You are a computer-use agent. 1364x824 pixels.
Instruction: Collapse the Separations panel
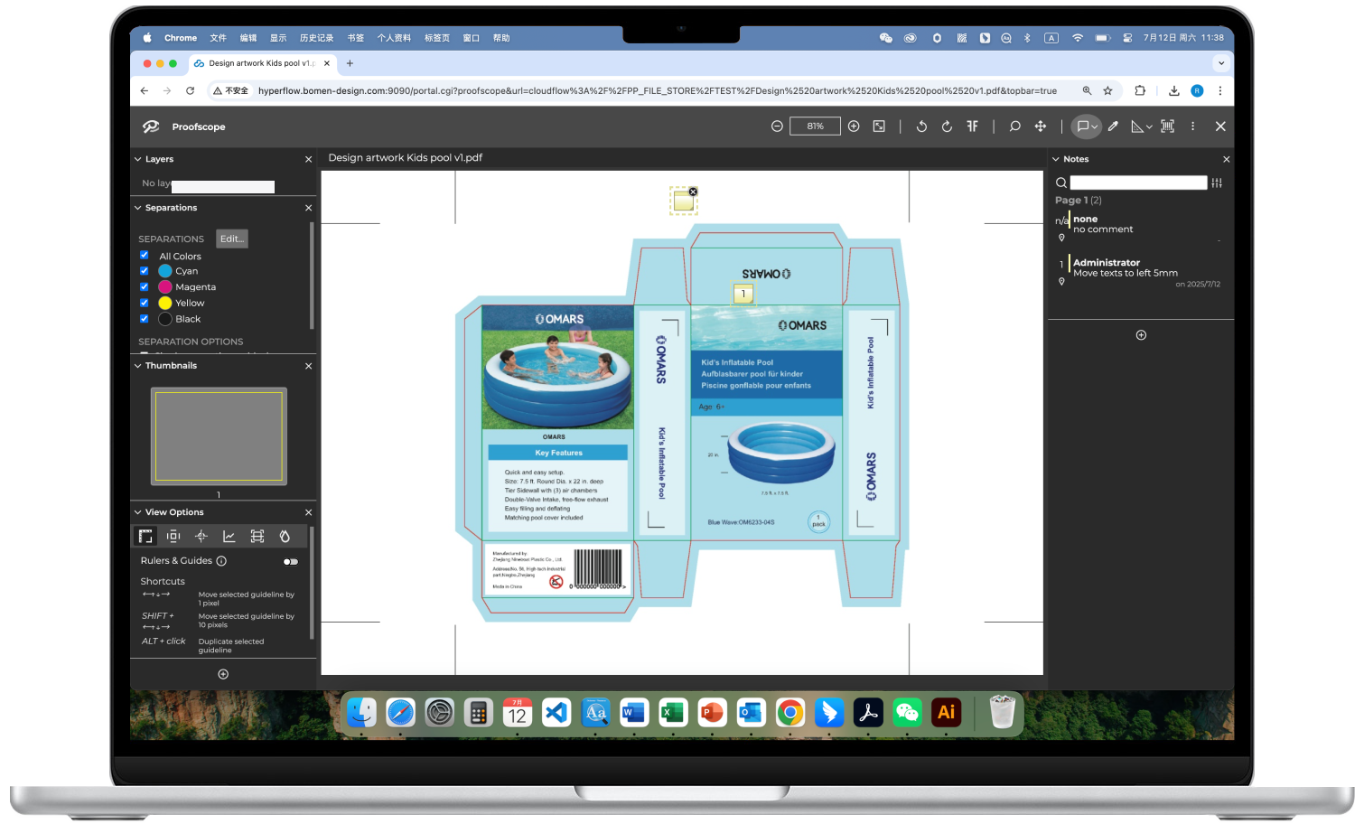[138, 208]
